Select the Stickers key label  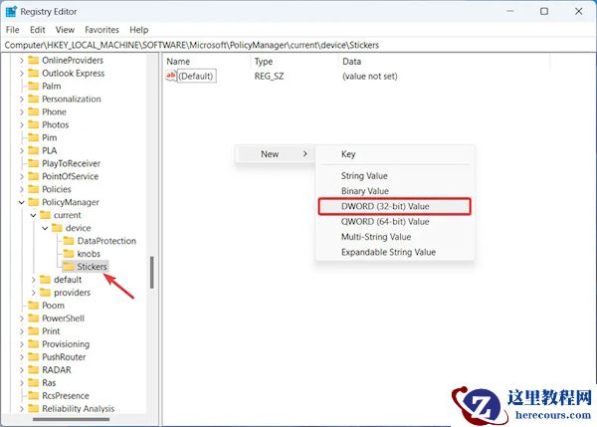click(92, 267)
